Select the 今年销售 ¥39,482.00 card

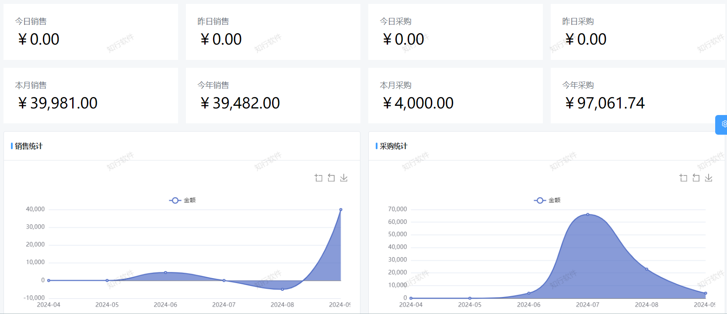click(x=273, y=95)
